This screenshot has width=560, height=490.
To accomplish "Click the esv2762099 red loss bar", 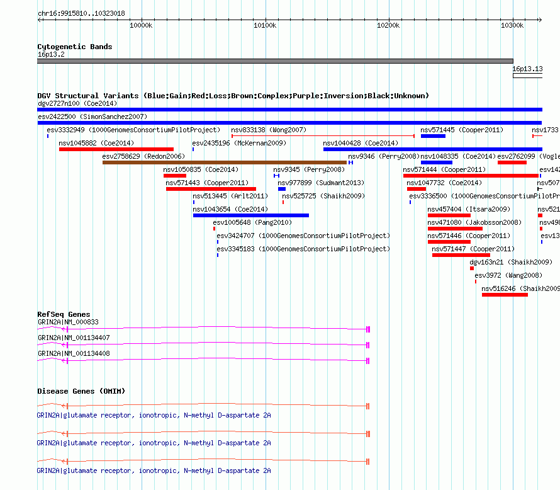I will pyautogui.click(x=512, y=162).
